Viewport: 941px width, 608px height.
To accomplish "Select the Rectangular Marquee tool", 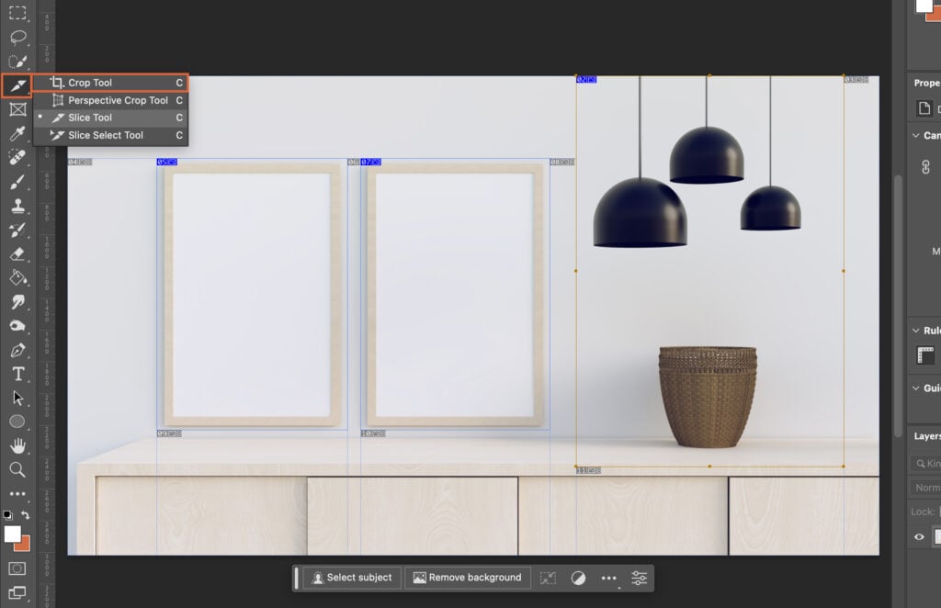I will pyautogui.click(x=17, y=13).
